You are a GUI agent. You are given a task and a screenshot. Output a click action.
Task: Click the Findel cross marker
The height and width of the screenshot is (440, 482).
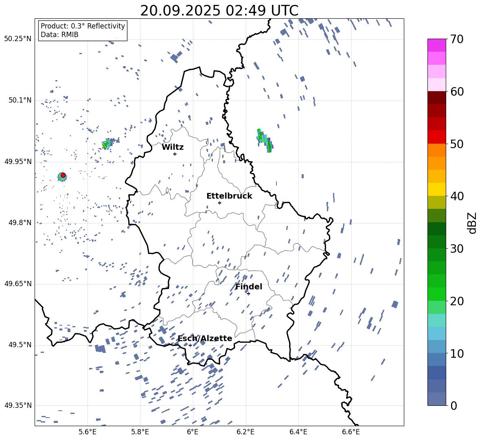(x=248, y=294)
